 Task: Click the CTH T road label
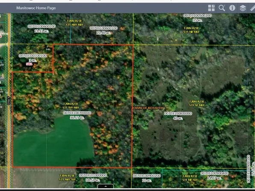click(9, 101)
